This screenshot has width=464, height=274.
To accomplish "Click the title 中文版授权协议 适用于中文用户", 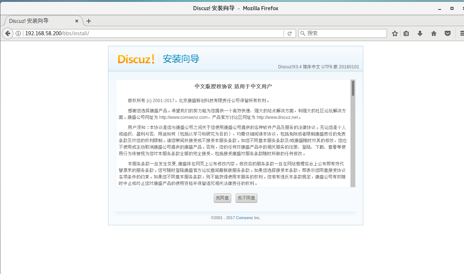I will [233, 86].
